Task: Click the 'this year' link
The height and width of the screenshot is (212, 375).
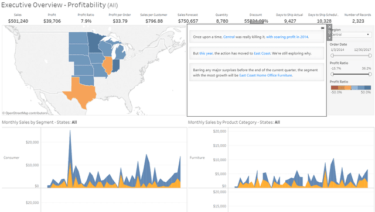Action: [206, 53]
